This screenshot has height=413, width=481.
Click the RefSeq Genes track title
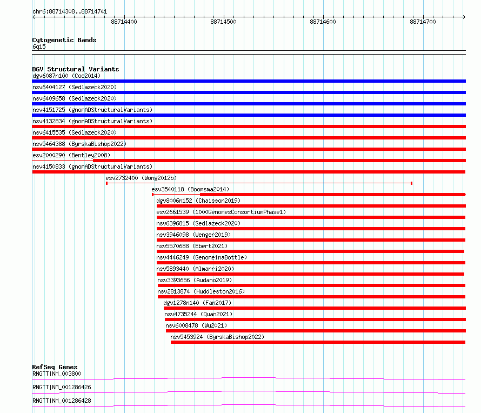[55, 367]
